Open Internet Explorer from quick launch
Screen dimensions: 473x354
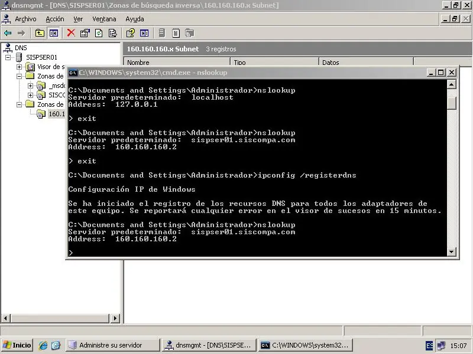click(43, 345)
